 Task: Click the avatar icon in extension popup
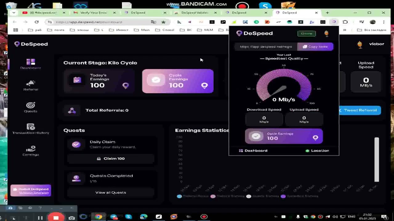click(327, 33)
